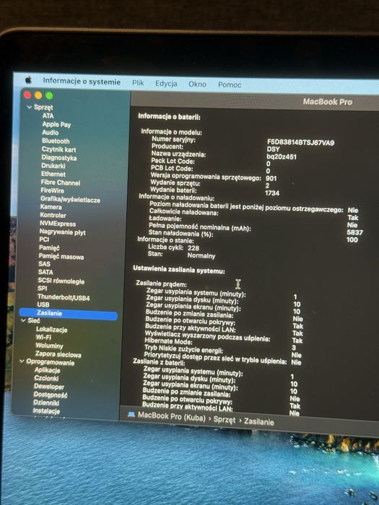Open the Apple menu

29,80
